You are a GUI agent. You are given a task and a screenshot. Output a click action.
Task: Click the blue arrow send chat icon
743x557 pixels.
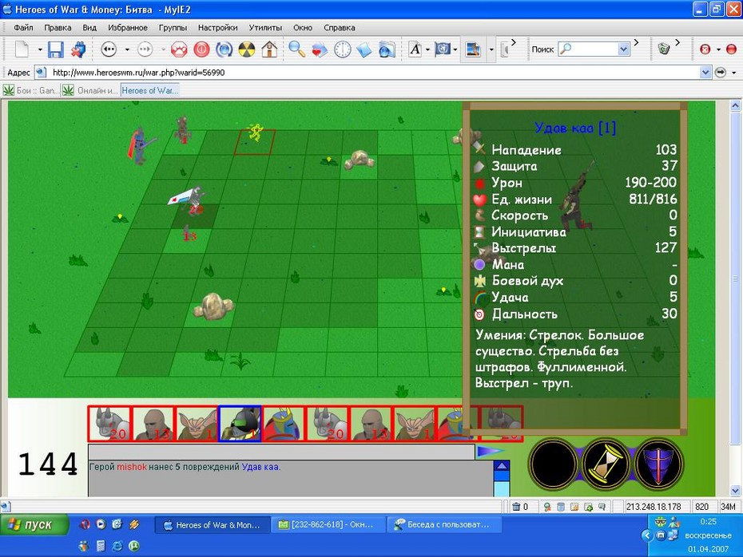click(491, 451)
